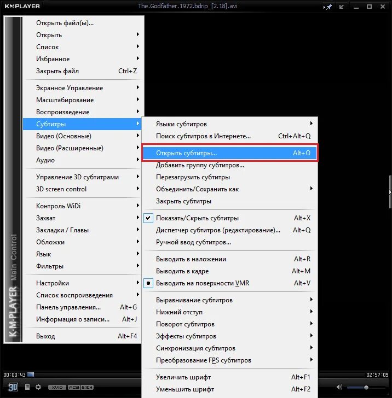Open Информация о записи... entry
The image size is (392, 398).
point(82,319)
